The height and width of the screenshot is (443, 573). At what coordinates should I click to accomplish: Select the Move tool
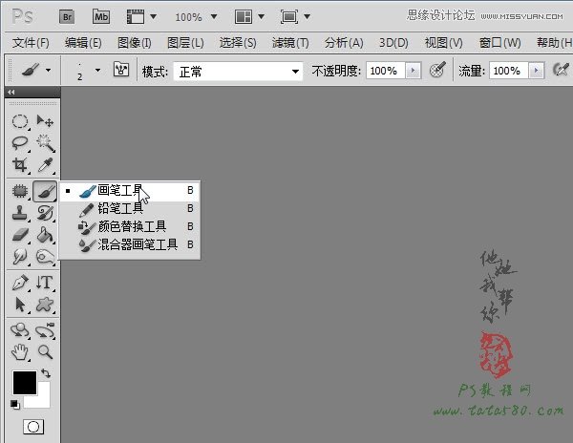44,121
